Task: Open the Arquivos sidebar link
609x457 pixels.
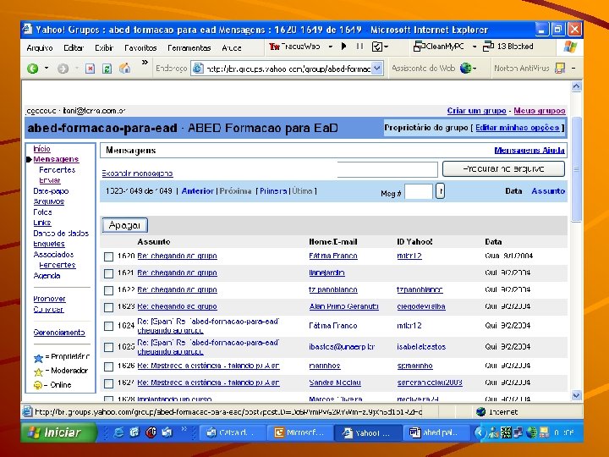Action: point(48,201)
